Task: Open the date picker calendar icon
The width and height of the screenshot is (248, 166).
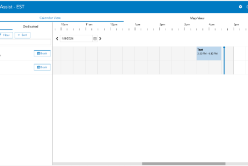Action: pos(95,39)
